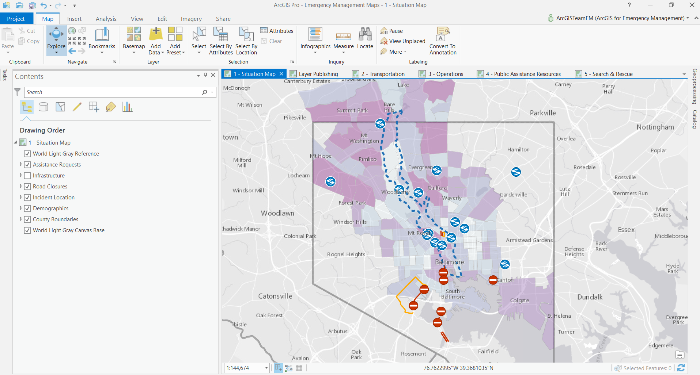Expand the Incident Location layer

pos(21,197)
